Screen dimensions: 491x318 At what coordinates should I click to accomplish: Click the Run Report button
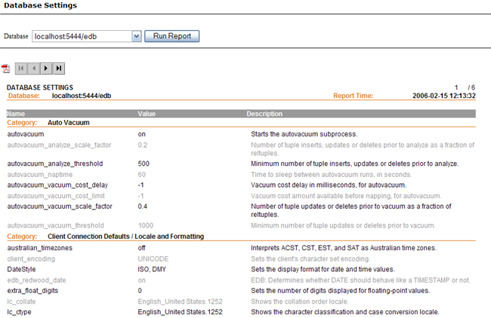click(x=172, y=36)
